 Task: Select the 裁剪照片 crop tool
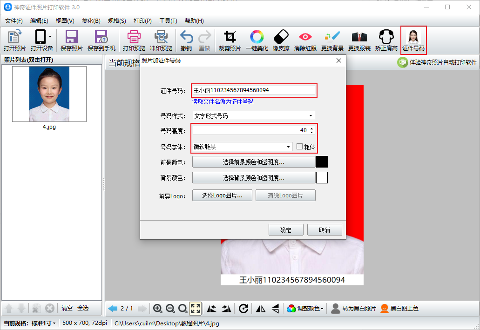230,40
